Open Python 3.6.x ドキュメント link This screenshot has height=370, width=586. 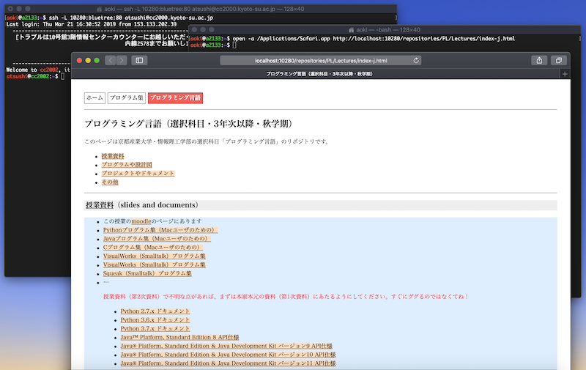click(x=155, y=320)
